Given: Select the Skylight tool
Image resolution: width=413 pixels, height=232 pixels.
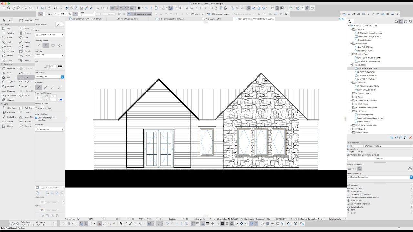Looking at the screenshot, I should tap(9, 51).
